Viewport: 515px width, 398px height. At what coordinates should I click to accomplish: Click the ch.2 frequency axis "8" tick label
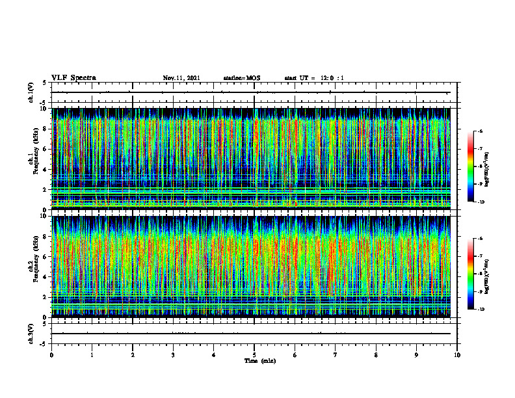46,237
